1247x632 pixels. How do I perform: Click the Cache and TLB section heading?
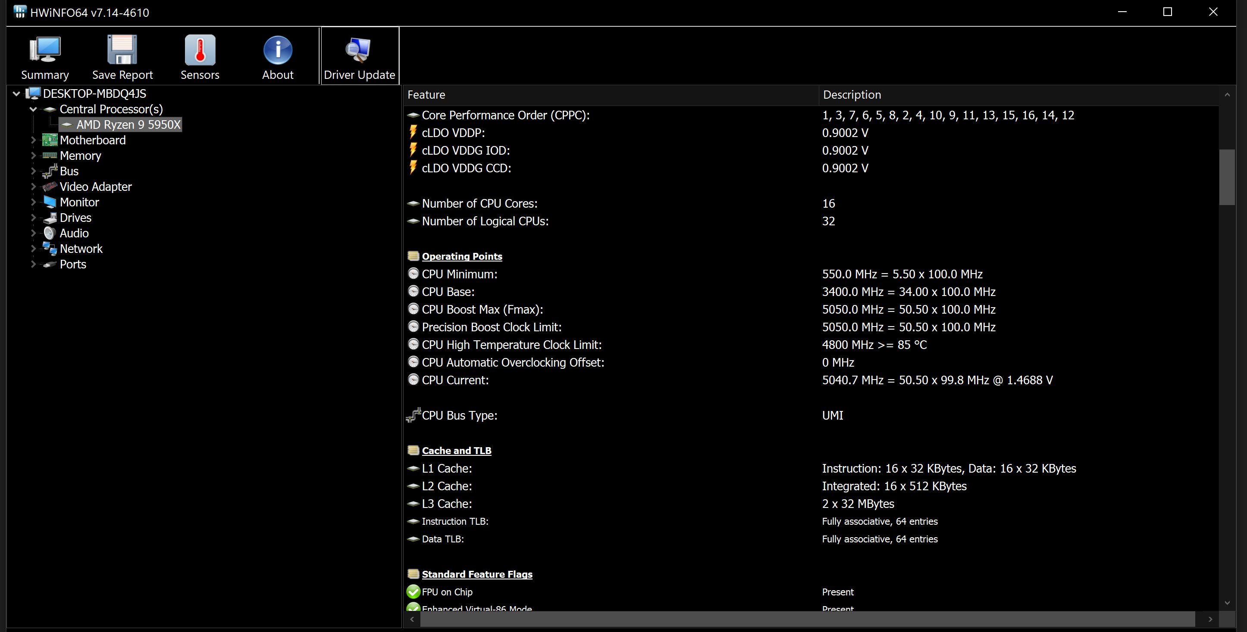(456, 451)
